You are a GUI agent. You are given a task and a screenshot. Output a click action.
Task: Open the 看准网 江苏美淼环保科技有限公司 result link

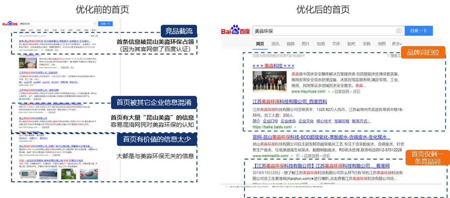click(x=321, y=166)
